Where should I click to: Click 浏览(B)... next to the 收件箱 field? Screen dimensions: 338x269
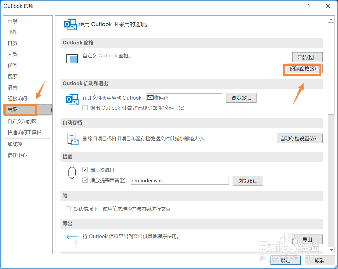[241, 98]
